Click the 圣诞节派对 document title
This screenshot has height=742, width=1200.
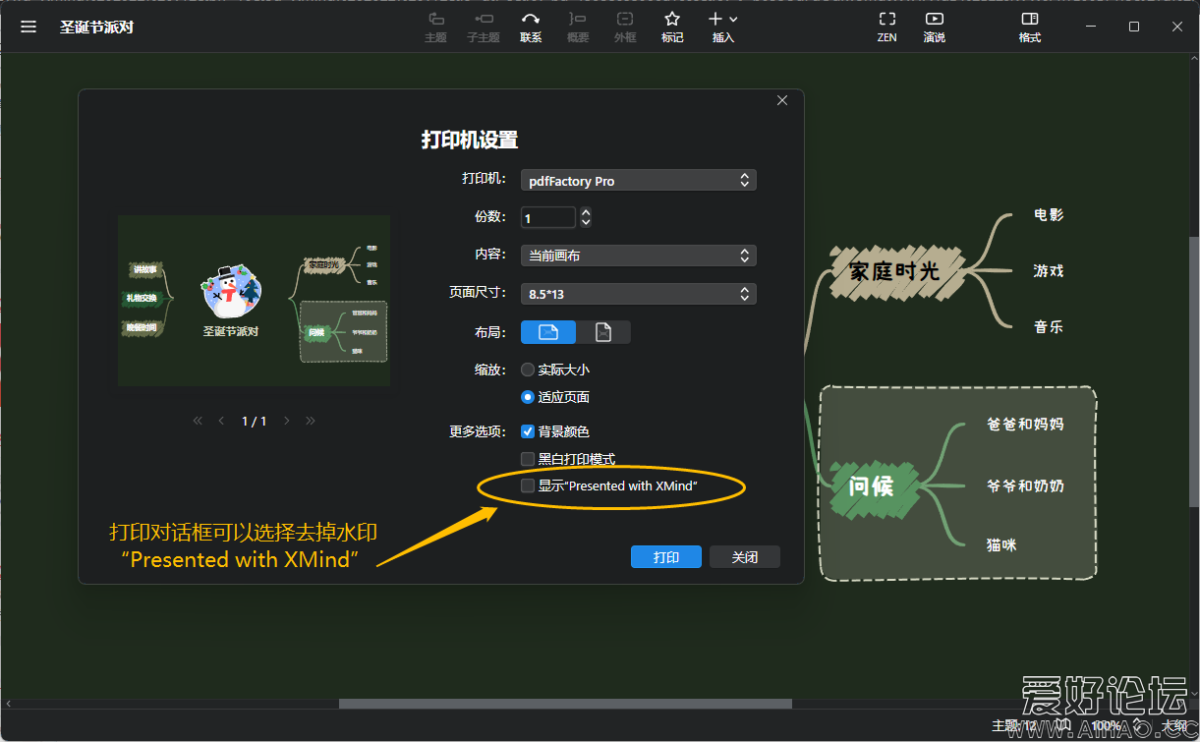pyautogui.click(x=96, y=27)
